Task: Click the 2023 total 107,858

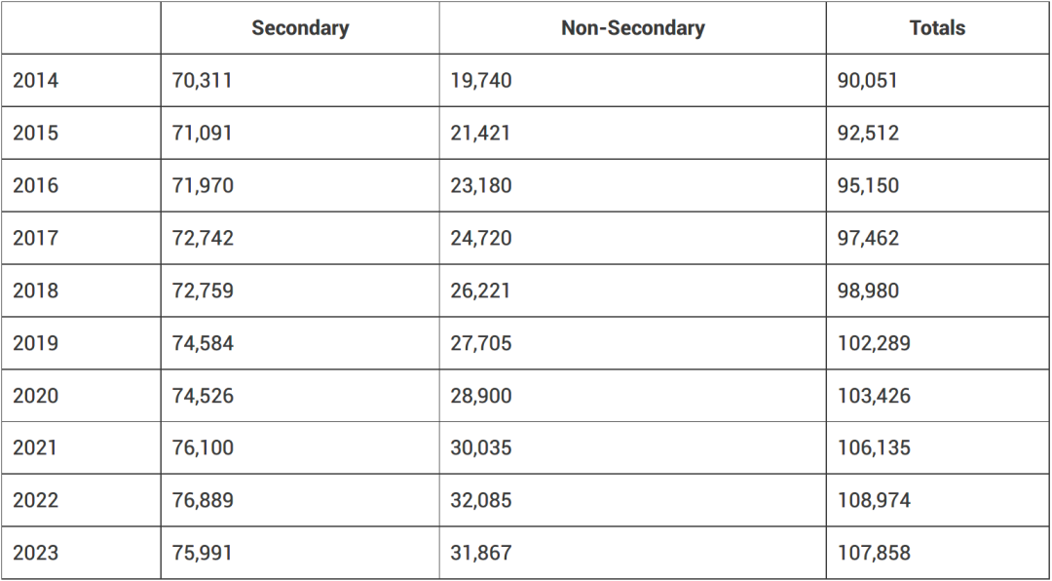Action: [874, 553]
